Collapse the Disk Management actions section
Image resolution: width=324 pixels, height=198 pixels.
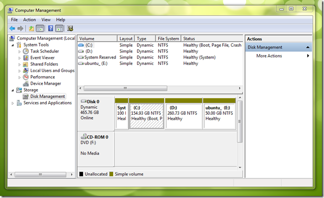(x=308, y=47)
